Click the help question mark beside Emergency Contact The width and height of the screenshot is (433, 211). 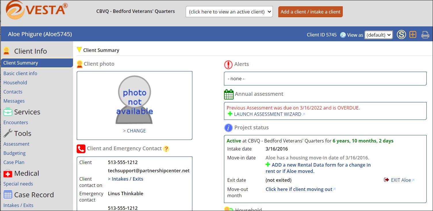[x=166, y=149]
